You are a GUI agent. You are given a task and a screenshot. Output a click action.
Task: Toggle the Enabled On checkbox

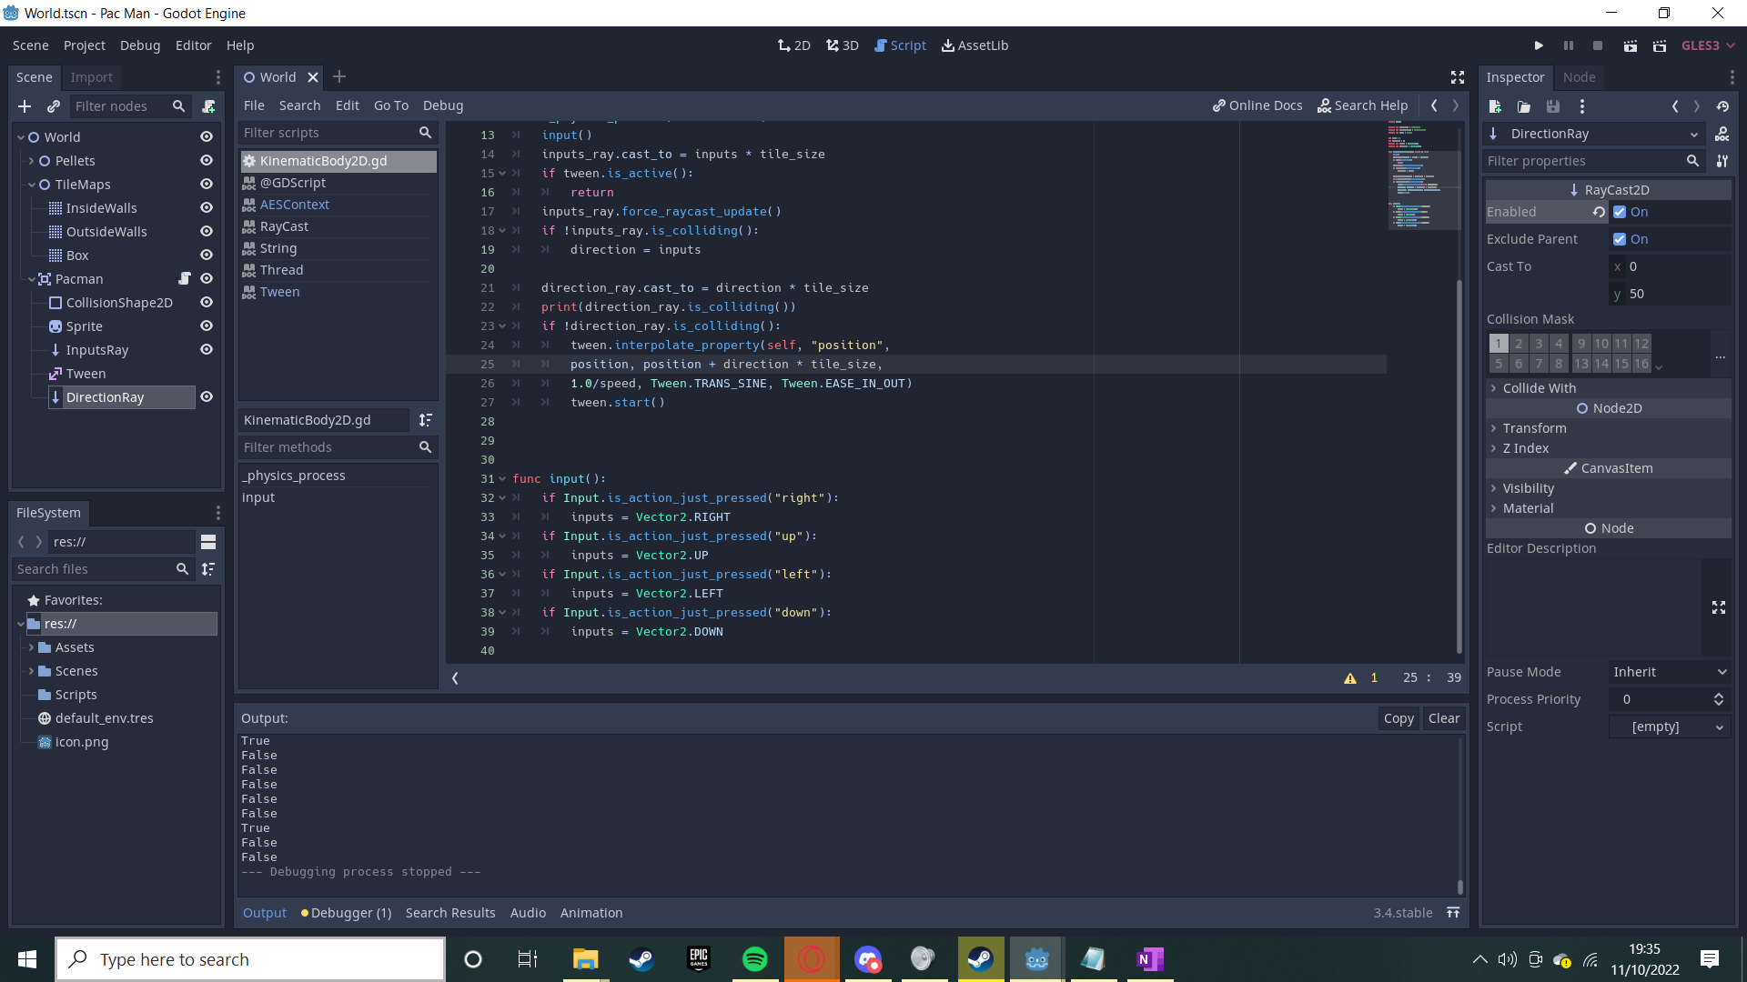[1620, 212]
